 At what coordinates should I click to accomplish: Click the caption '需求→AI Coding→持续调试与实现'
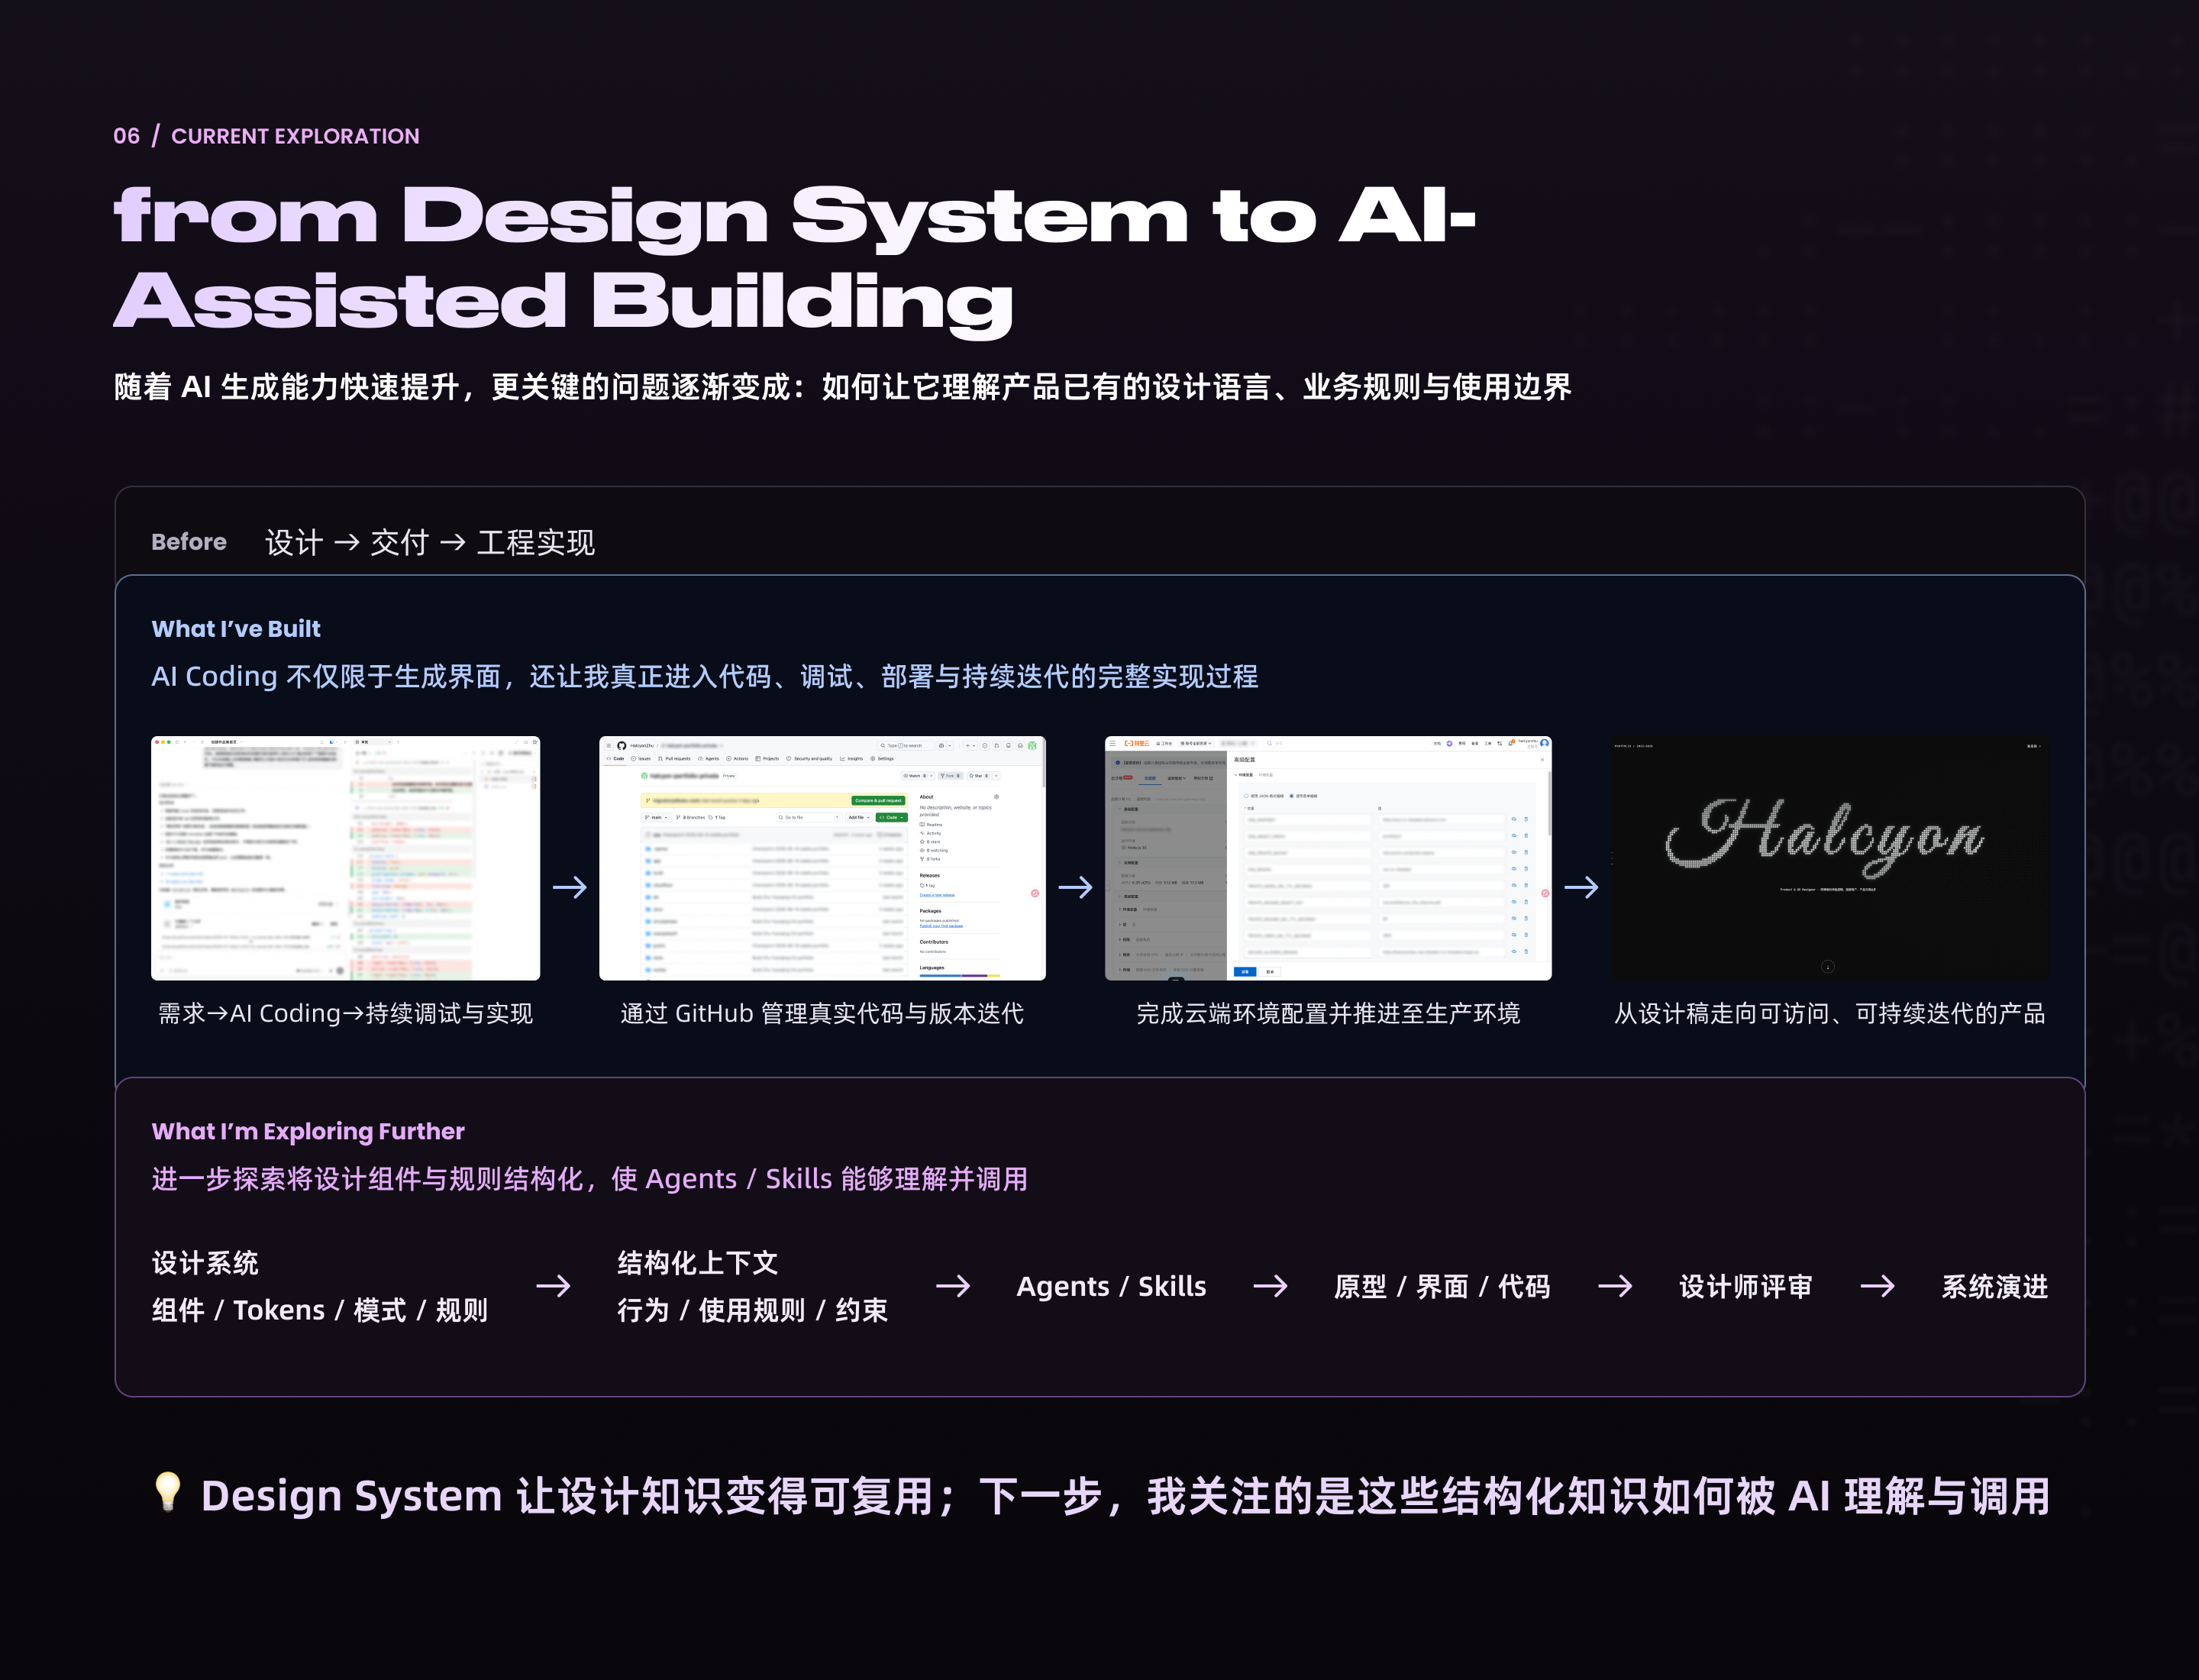pos(345,1014)
